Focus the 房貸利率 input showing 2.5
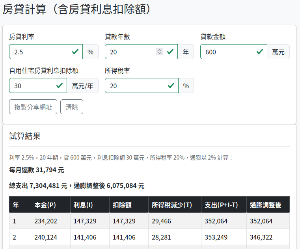The height and width of the screenshot is (249, 300). tap(39, 52)
